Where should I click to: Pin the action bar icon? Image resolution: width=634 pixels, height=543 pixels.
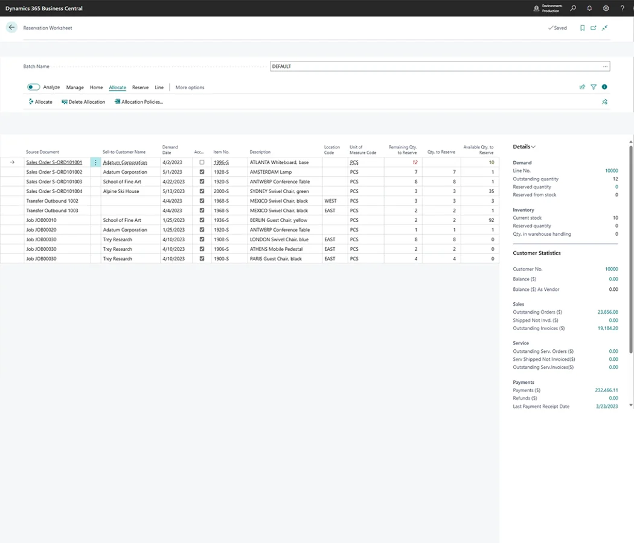(x=604, y=102)
